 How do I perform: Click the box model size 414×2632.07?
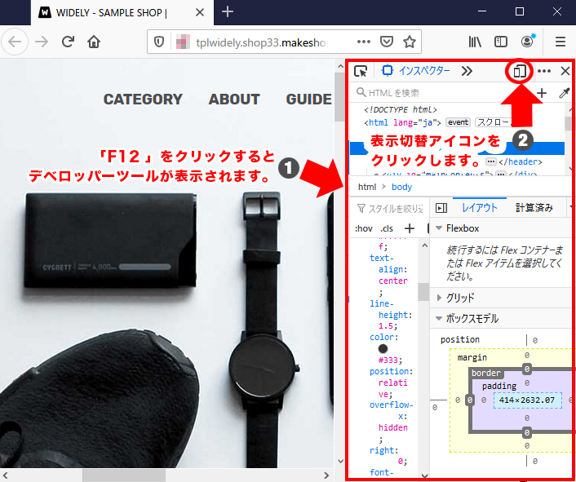coord(527,400)
